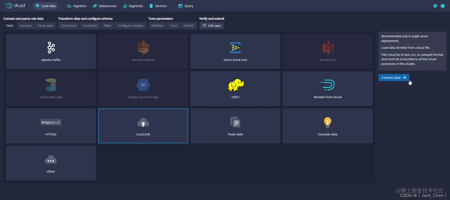Switch to the Parse data step

pyautogui.click(x=45, y=26)
